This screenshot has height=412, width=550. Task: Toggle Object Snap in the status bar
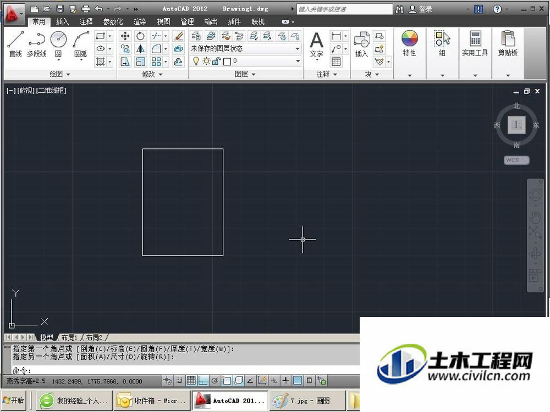[x=227, y=381]
